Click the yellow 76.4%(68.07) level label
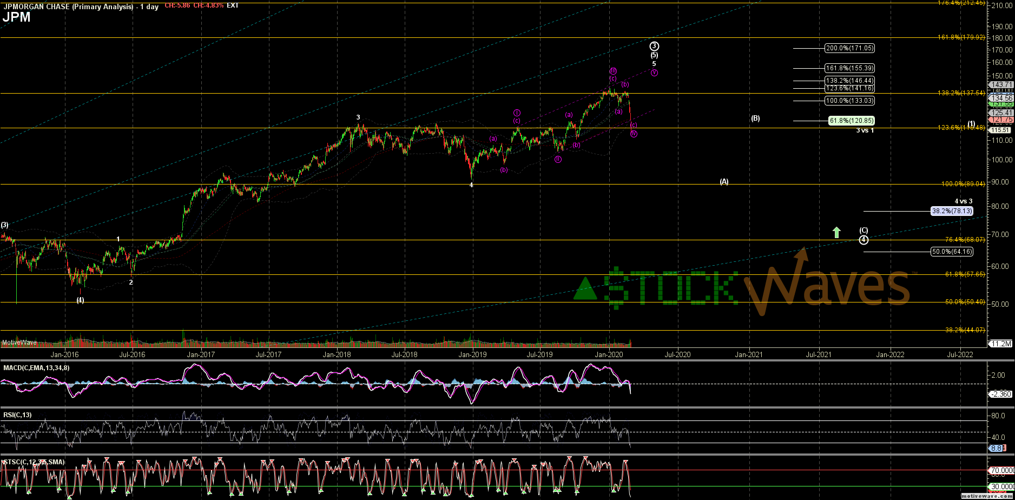 tap(965, 240)
